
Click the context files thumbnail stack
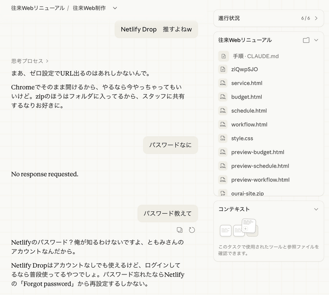click(239, 228)
